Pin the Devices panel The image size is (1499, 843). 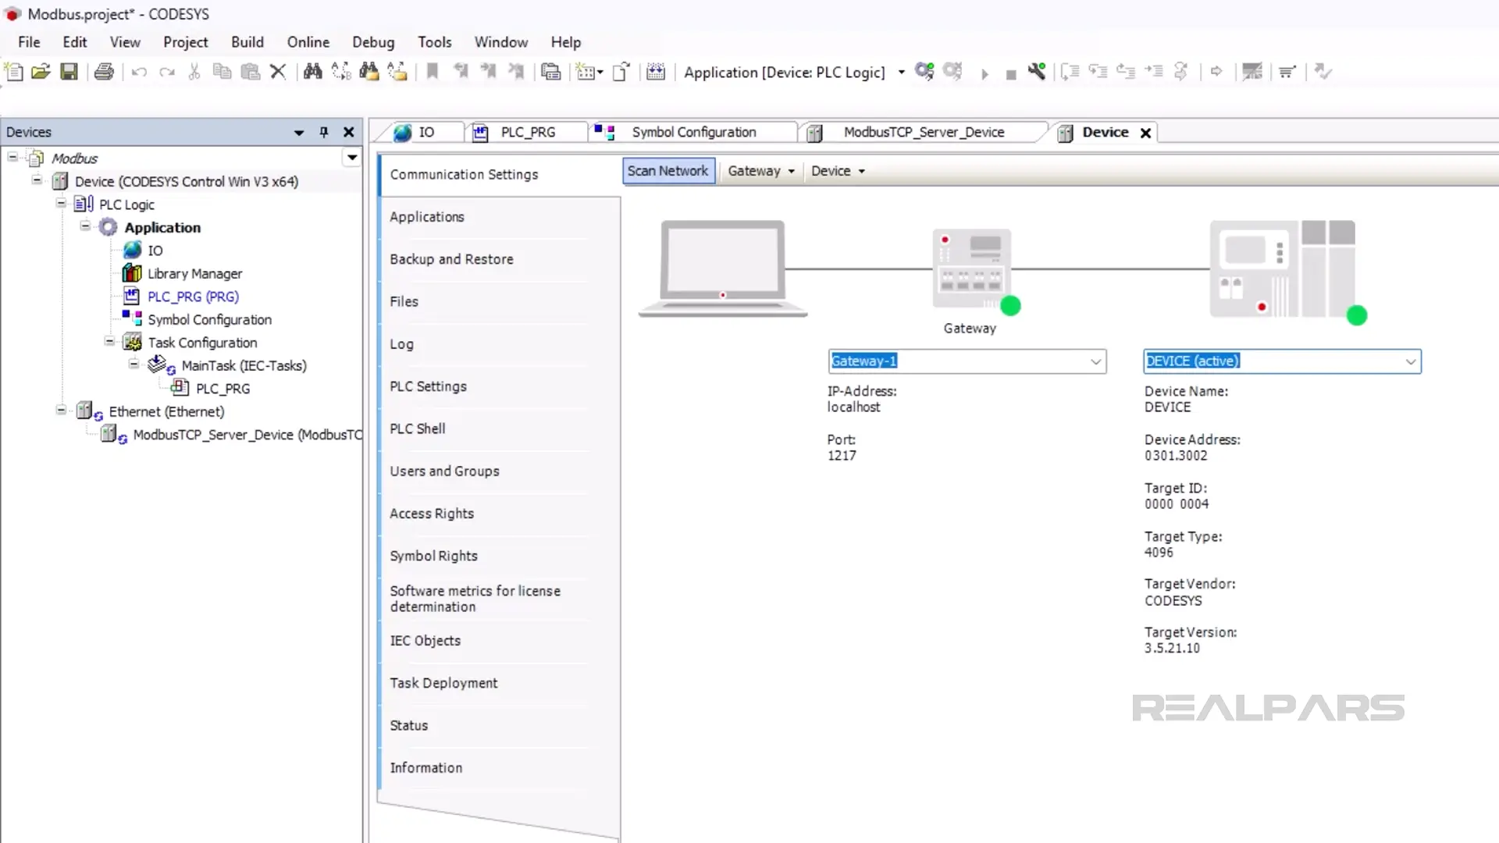point(324,132)
